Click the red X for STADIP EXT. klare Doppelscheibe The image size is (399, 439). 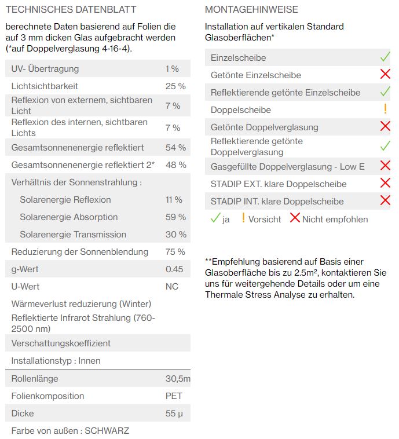click(x=385, y=183)
